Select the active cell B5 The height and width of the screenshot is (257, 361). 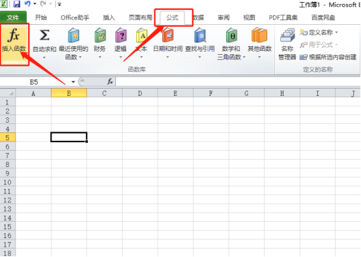[69, 137]
